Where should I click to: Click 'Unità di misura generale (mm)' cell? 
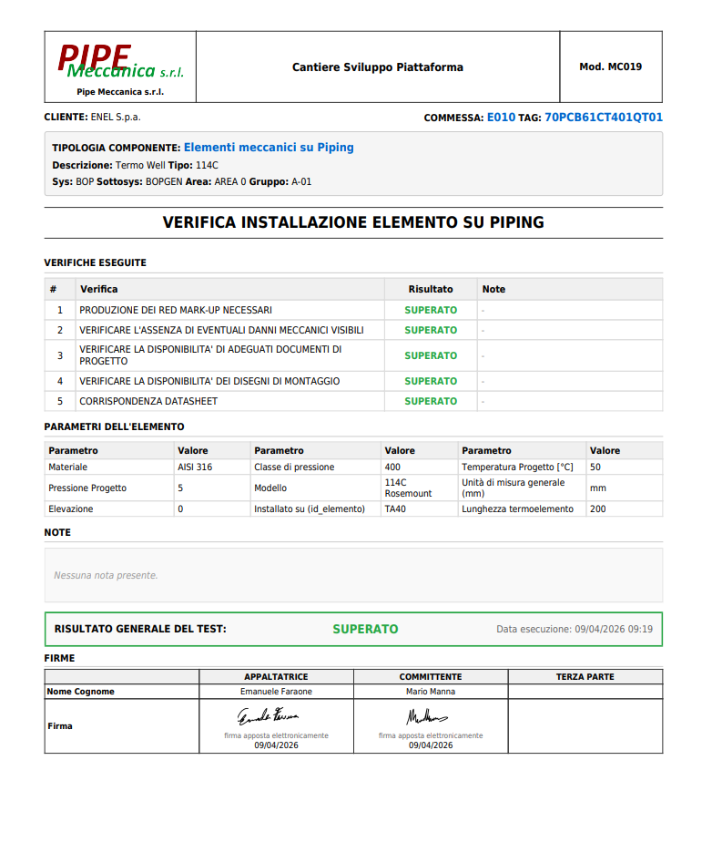tap(522, 488)
